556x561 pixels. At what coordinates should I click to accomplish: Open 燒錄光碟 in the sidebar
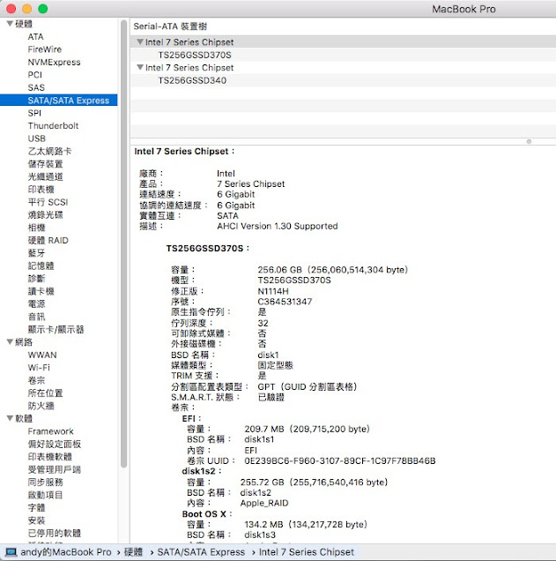point(46,214)
